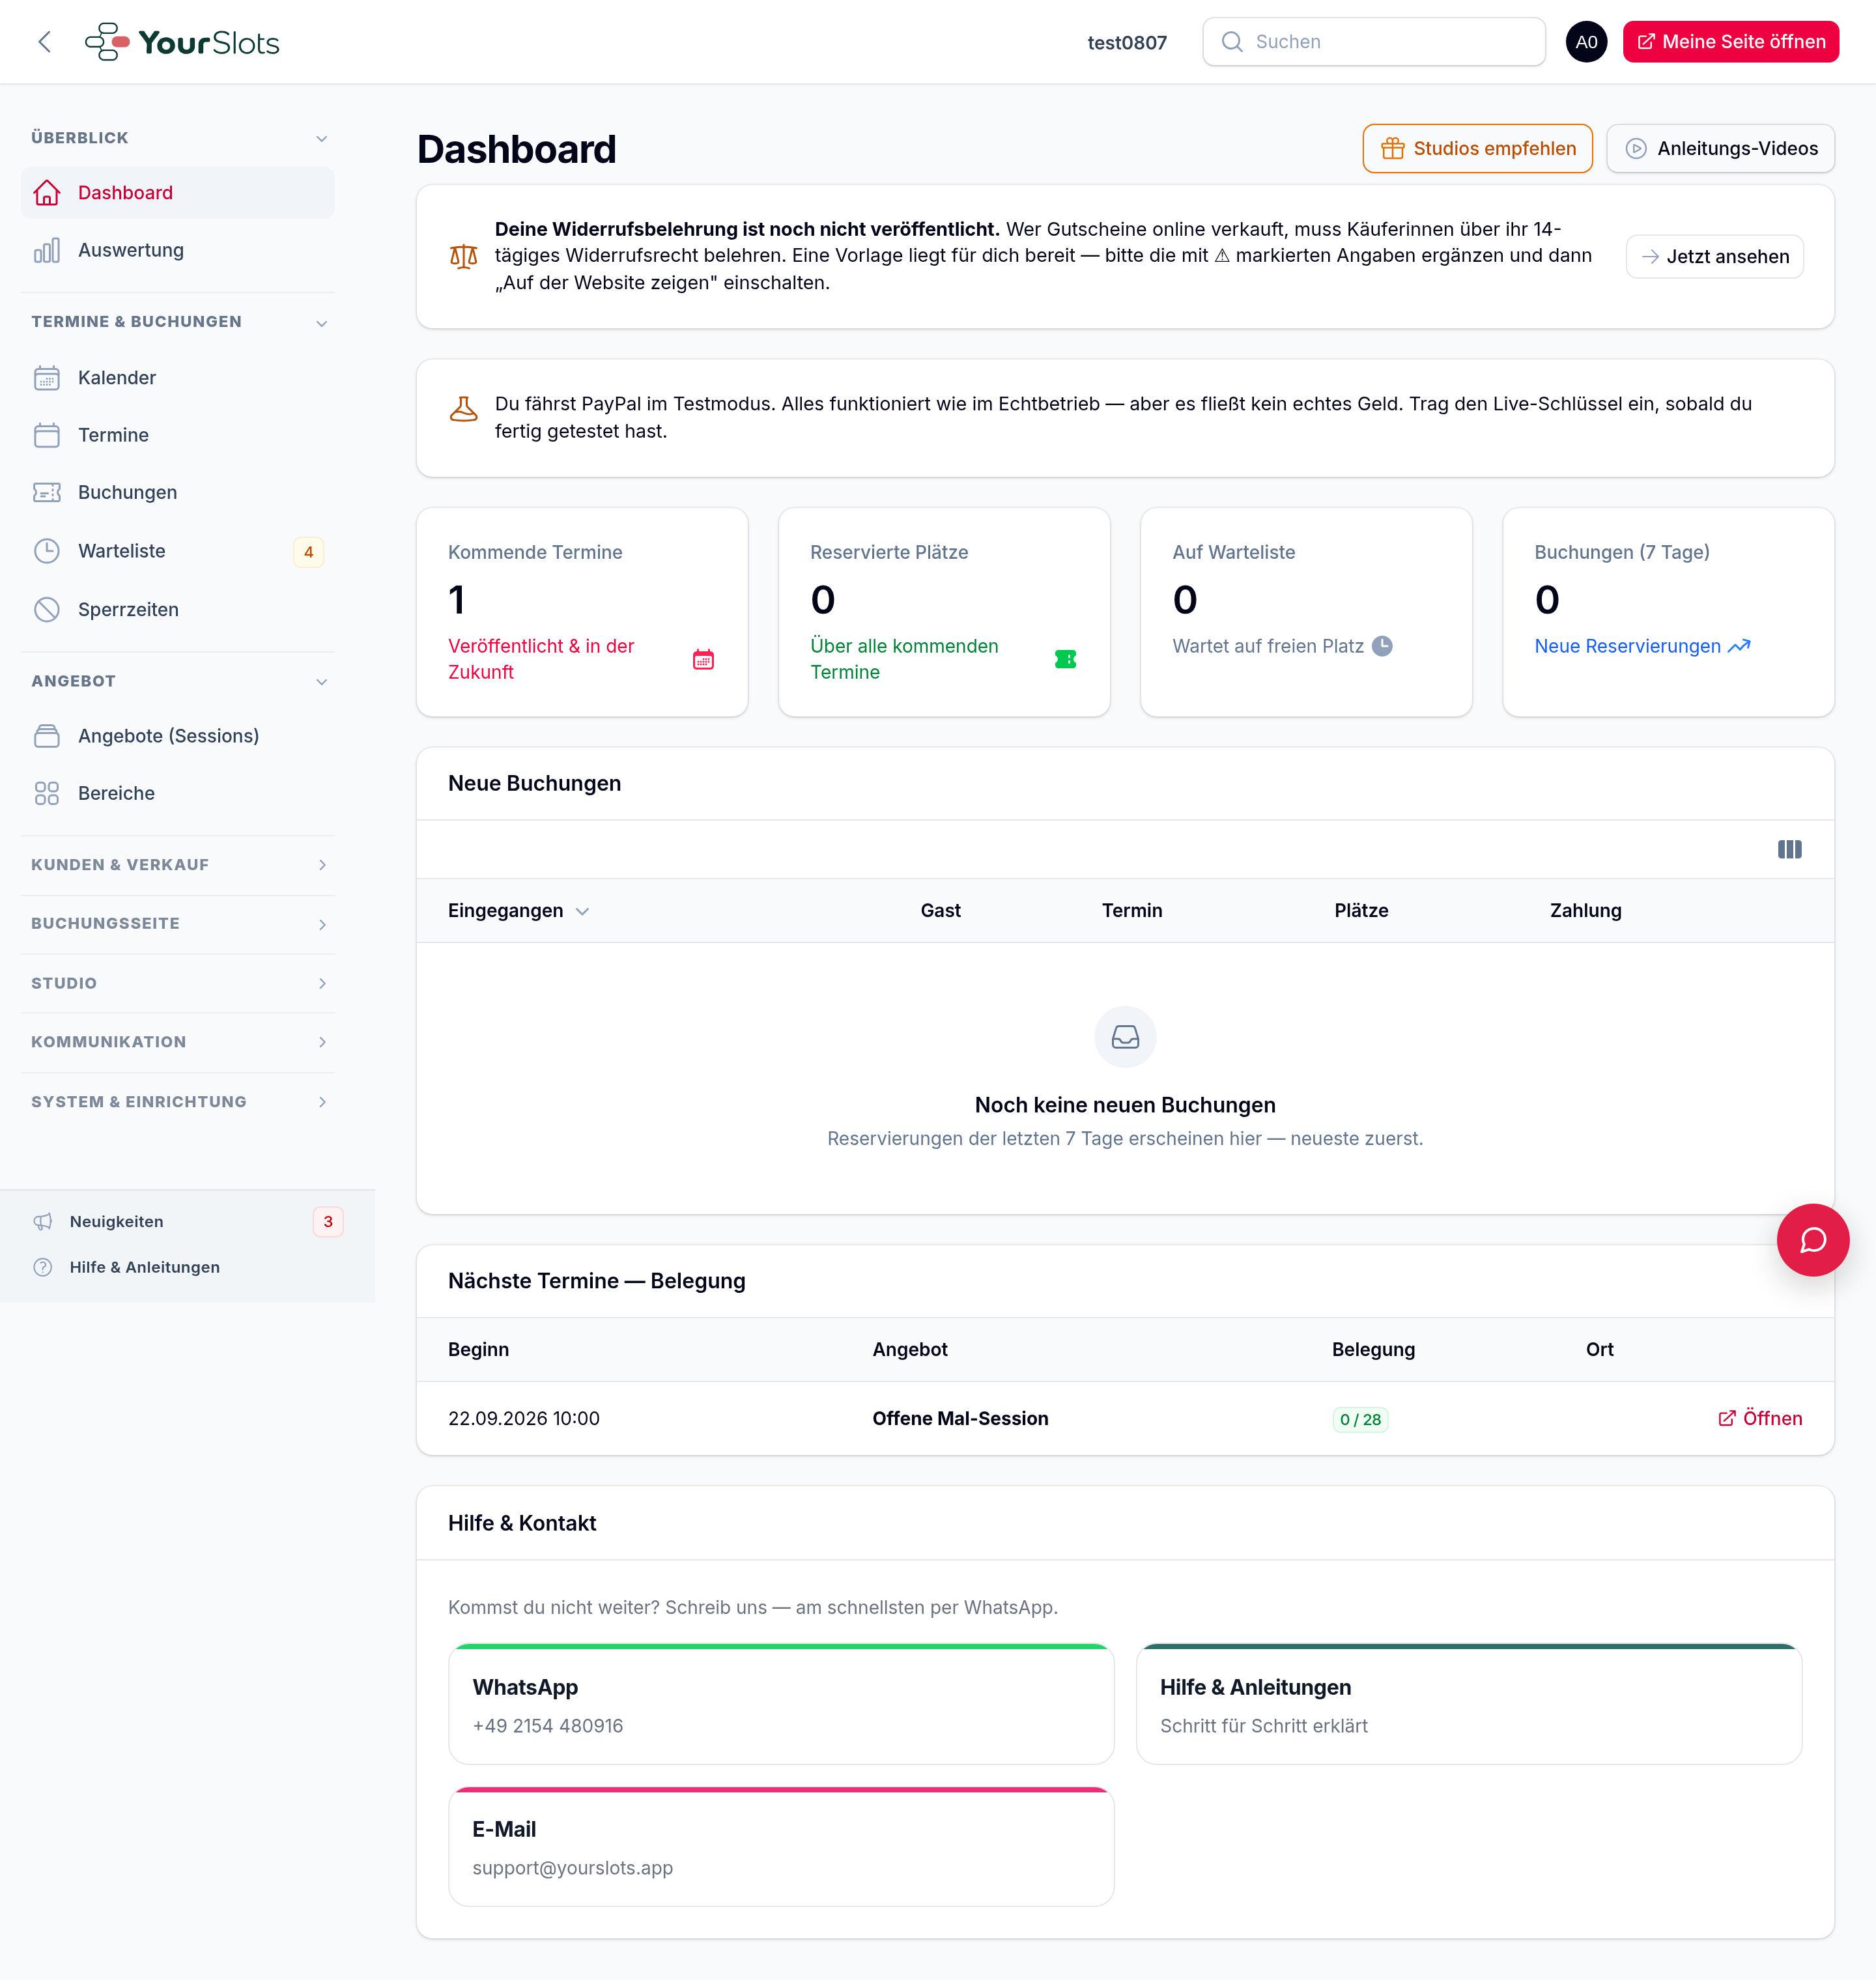The height and width of the screenshot is (1980, 1876).
Task: Focus the Suchen search field
Action: click(1374, 42)
